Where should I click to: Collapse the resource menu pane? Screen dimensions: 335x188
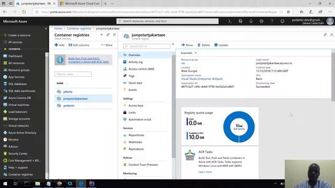[x=173, y=44]
